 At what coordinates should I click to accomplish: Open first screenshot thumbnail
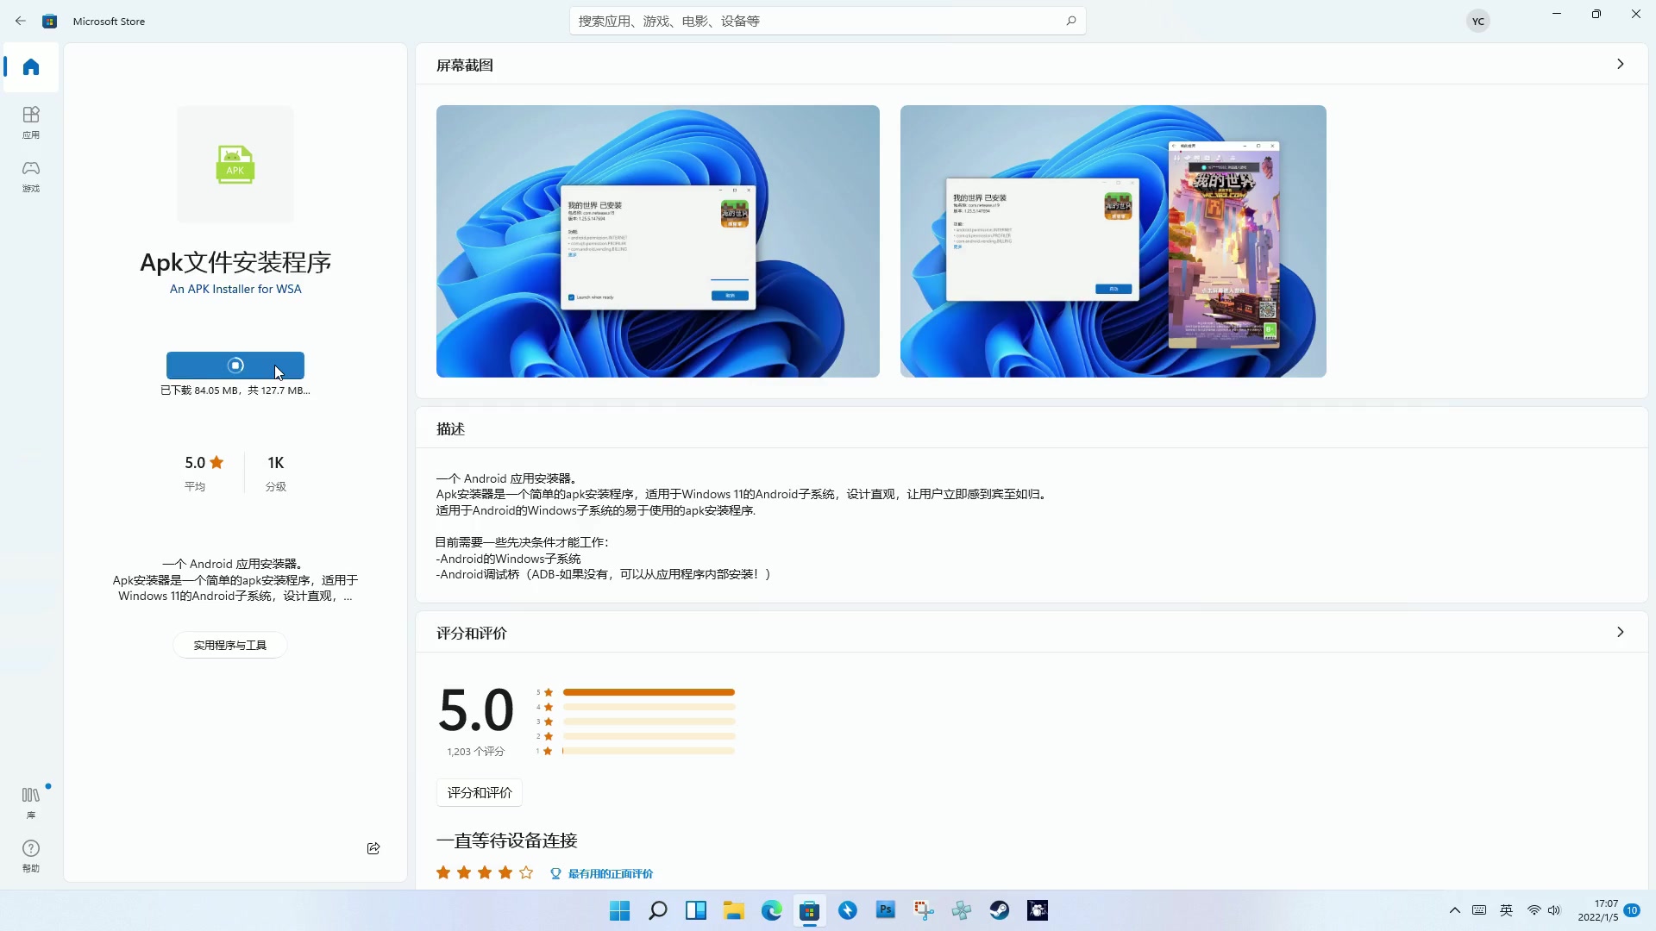click(658, 241)
